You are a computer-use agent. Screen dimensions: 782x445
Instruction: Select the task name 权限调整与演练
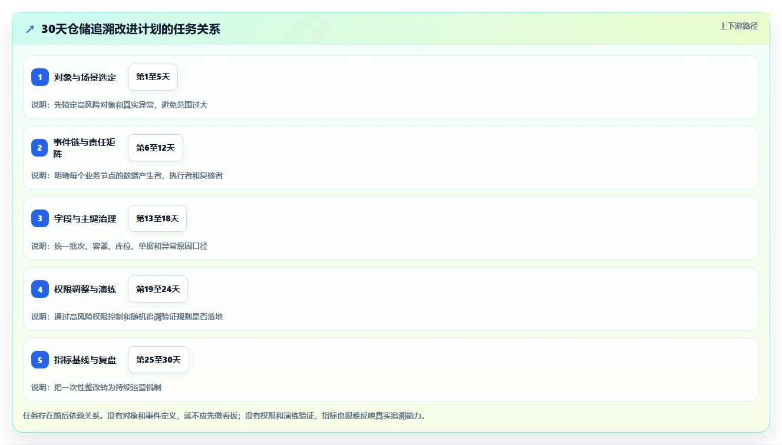[85, 289]
